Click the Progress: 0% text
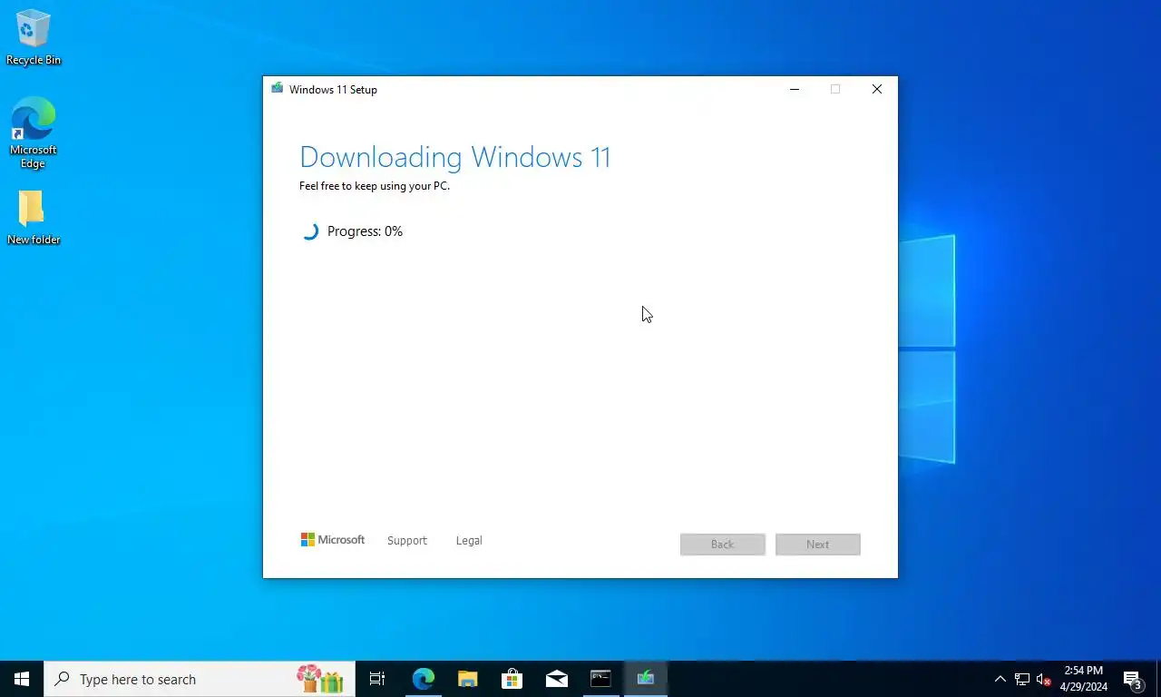The image size is (1161, 697). [365, 231]
